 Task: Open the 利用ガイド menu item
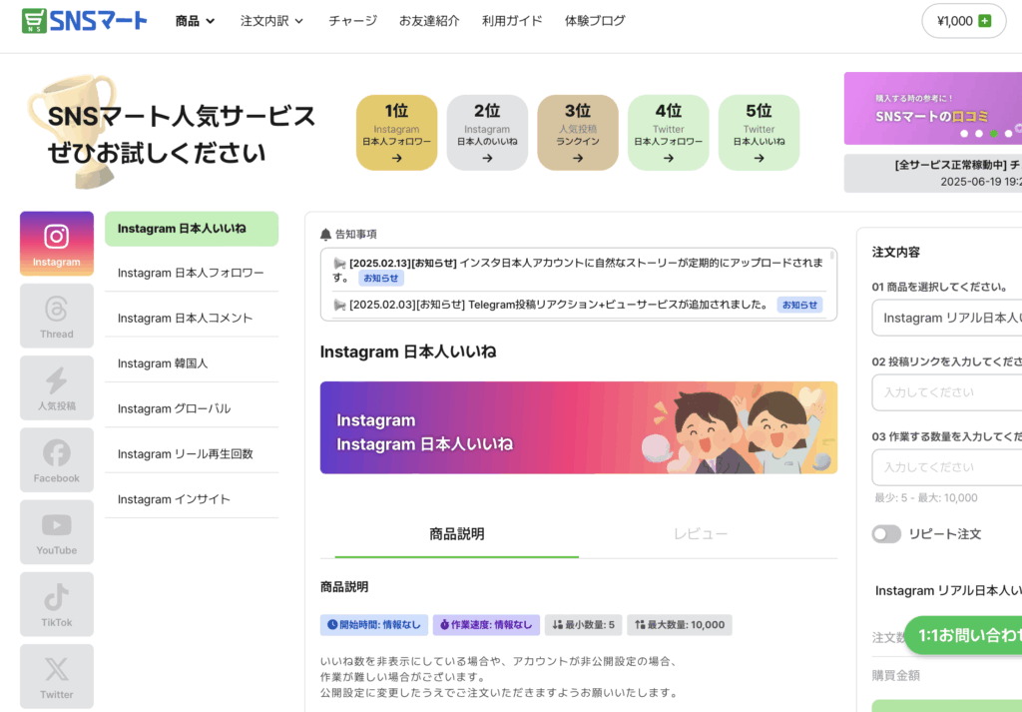tap(512, 21)
